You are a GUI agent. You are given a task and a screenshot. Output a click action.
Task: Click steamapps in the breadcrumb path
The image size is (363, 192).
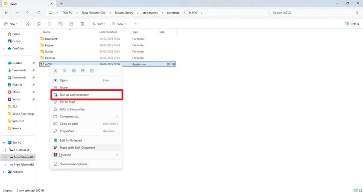(x=150, y=13)
